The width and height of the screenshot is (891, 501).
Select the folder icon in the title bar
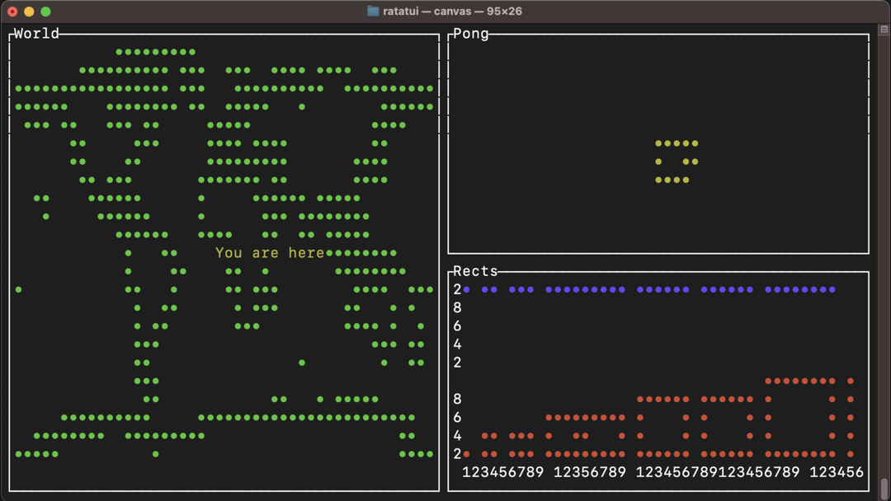[372, 11]
